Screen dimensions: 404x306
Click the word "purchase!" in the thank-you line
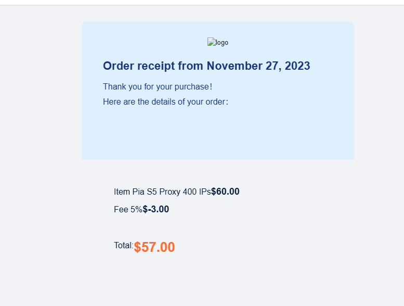[x=193, y=86]
